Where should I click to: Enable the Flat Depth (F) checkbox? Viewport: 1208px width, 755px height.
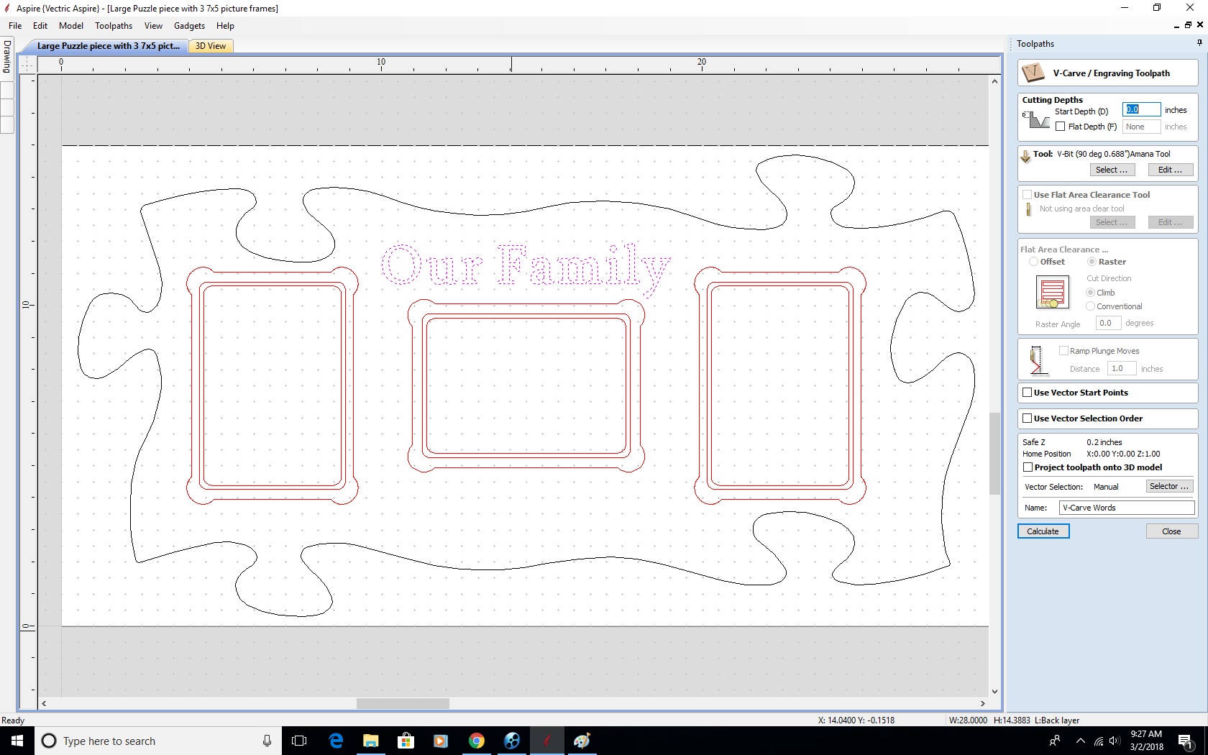point(1061,127)
